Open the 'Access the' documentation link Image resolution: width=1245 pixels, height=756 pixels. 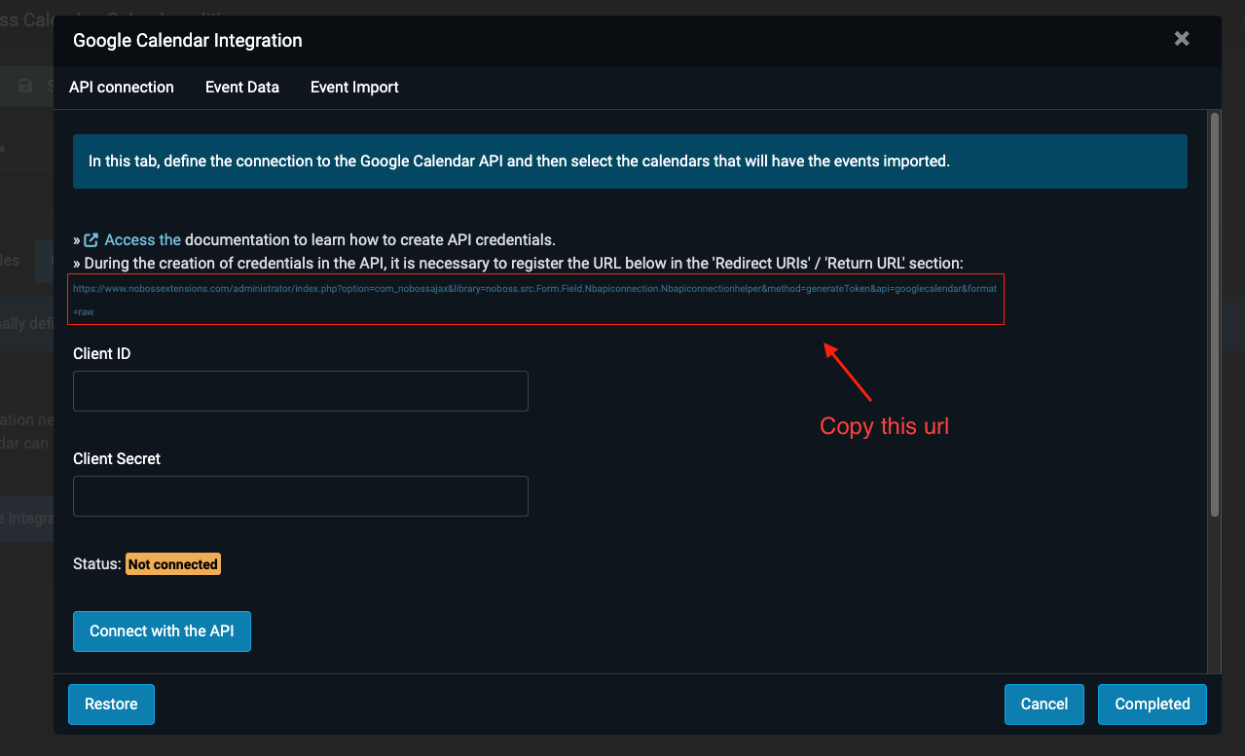point(142,240)
